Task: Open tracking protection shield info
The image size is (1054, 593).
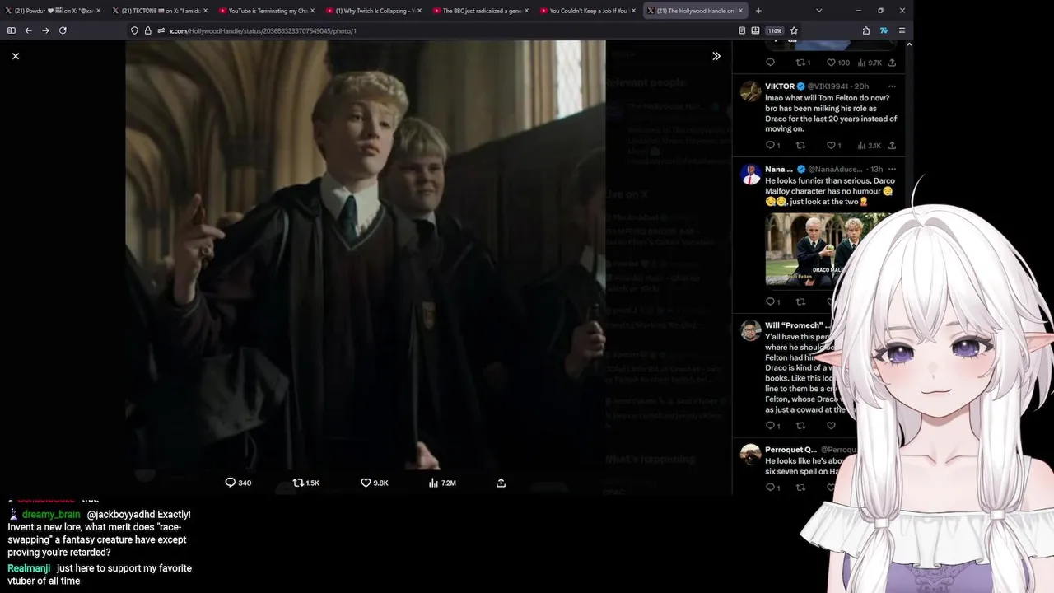Action: (134, 30)
